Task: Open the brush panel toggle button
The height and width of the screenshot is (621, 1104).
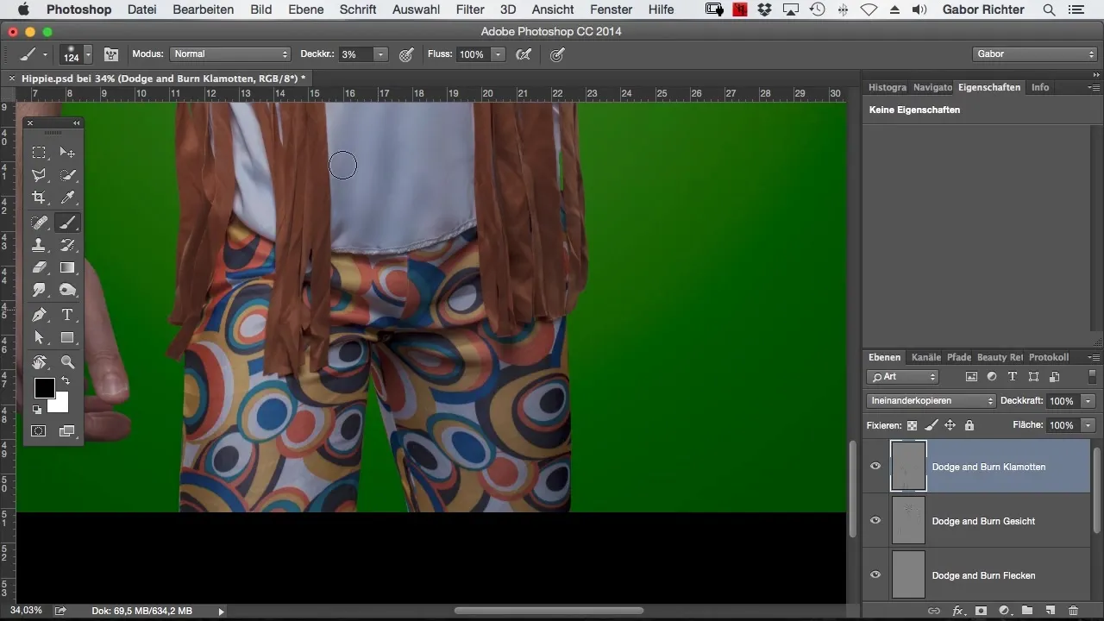Action: (111, 53)
